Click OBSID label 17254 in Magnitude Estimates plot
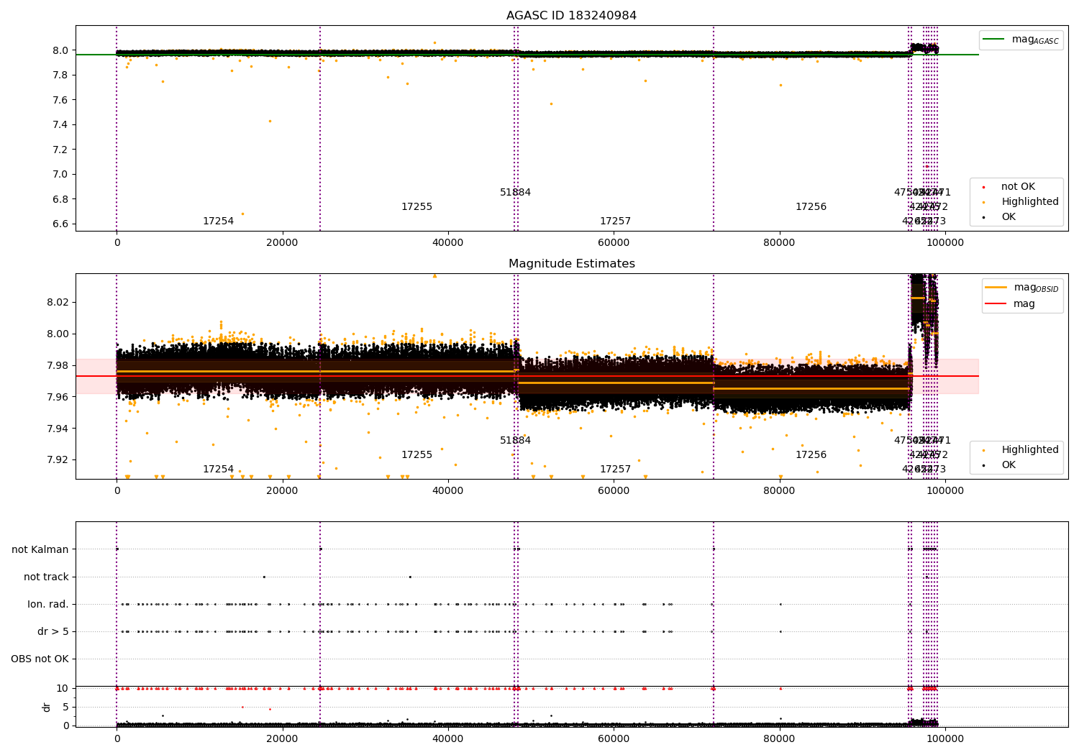Viewport: 1079px width, 755px height. [x=218, y=470]
